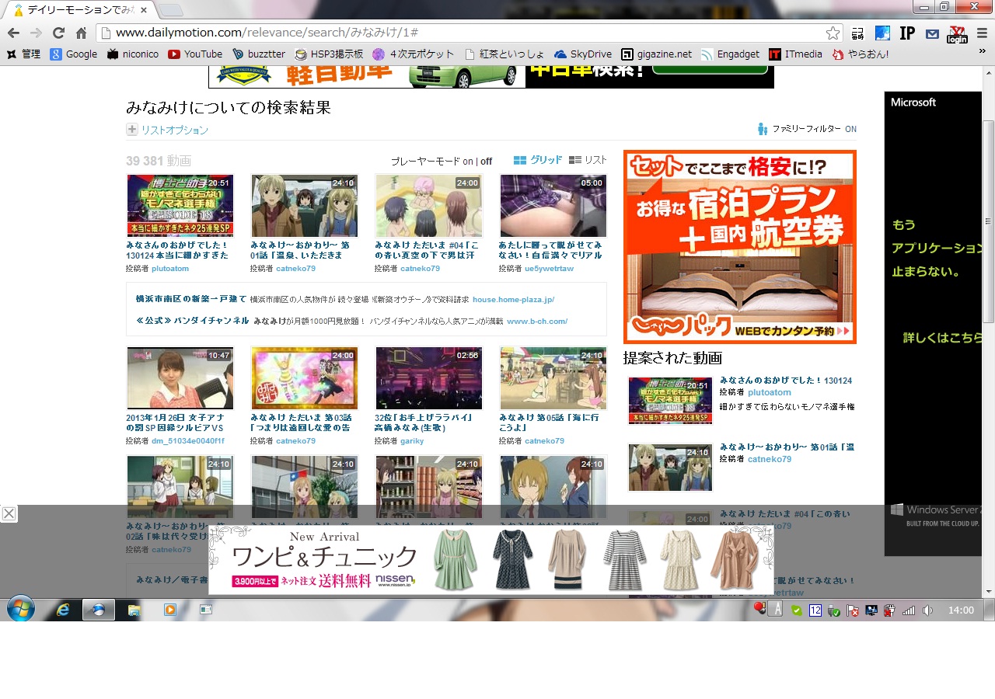Open the やらおん! bookmark
The height and width of the screenshot is (699, 995).
[861, 54]
